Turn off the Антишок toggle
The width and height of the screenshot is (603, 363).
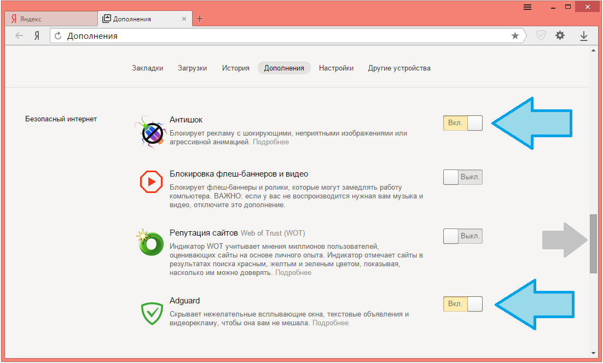pyautogui.click(x=462, y=123)
